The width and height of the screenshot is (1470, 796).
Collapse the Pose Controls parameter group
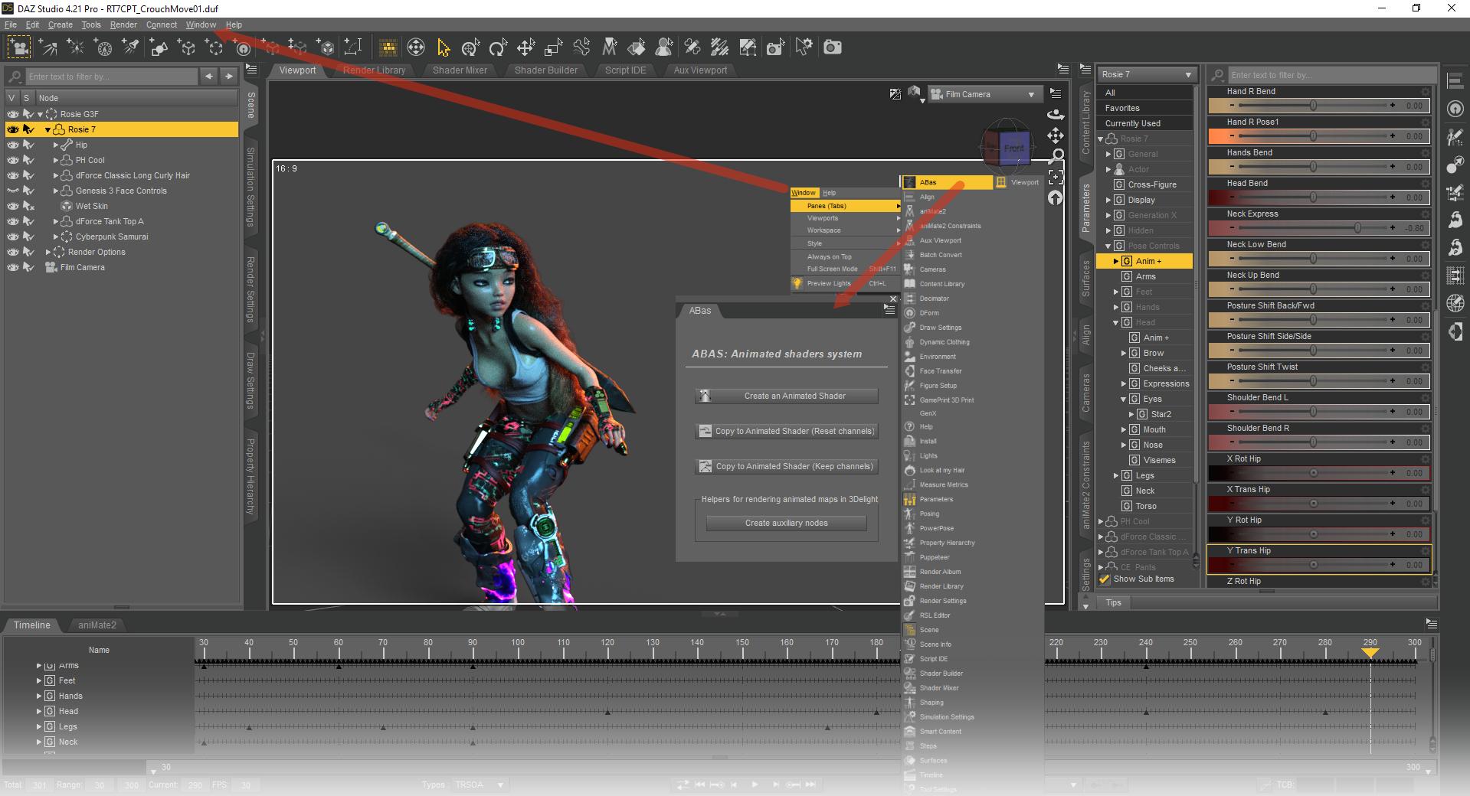coord(1108,246)
